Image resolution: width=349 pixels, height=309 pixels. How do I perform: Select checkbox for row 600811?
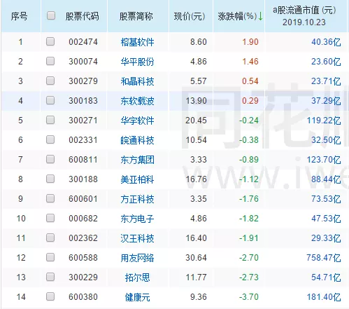[50, 159]
